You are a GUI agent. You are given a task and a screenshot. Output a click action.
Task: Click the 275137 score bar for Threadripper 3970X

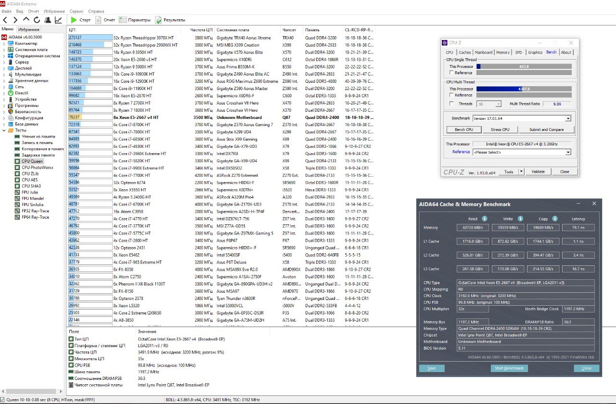[90, 38]
